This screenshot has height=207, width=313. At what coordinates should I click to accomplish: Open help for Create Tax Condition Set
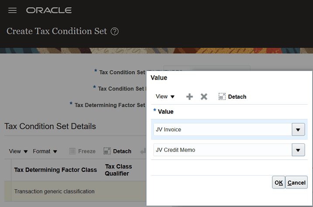(115, 31)
